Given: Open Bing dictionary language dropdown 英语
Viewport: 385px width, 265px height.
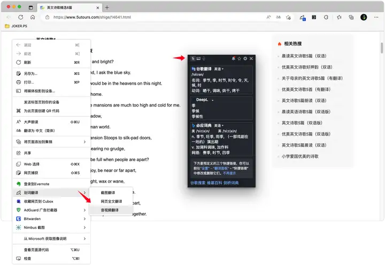Looking at the screenshot, I should pyautogui.click(x=219, y=126).
